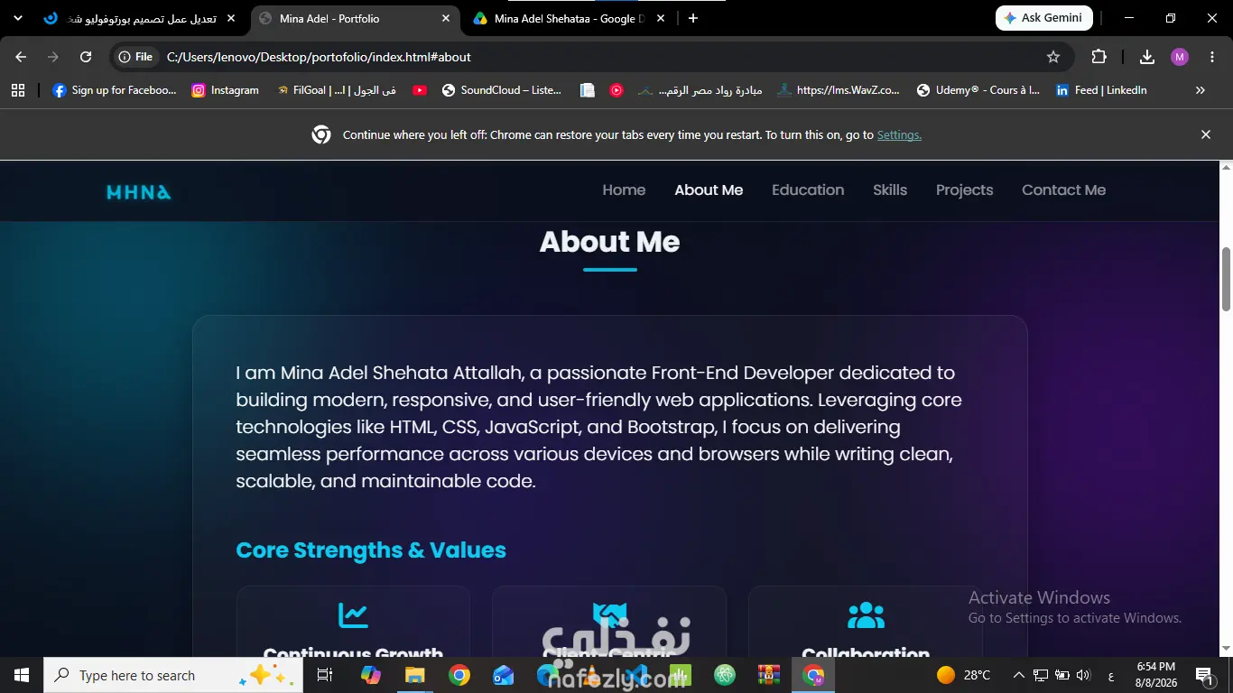The width and height of the screenshot is (1233, 693).
Task: Open the Sign up for Facebook bookmark
Action: [x=115, y=90]
